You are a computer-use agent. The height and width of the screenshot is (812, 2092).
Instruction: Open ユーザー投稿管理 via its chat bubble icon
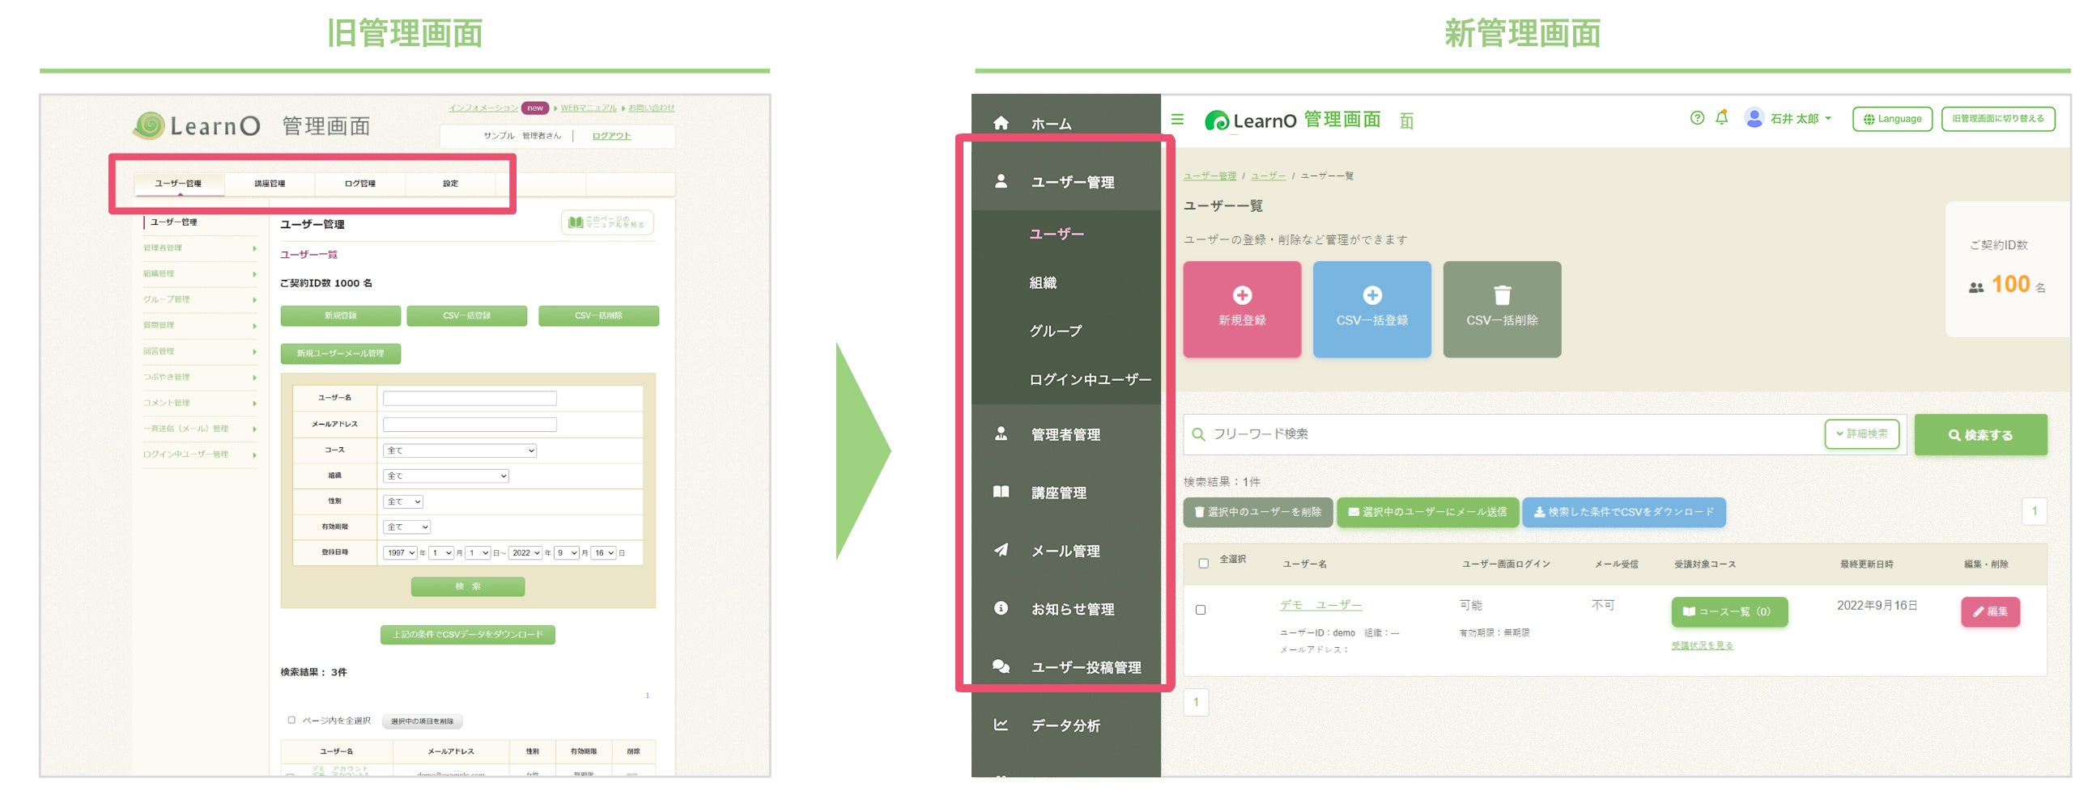(1001, 666)
